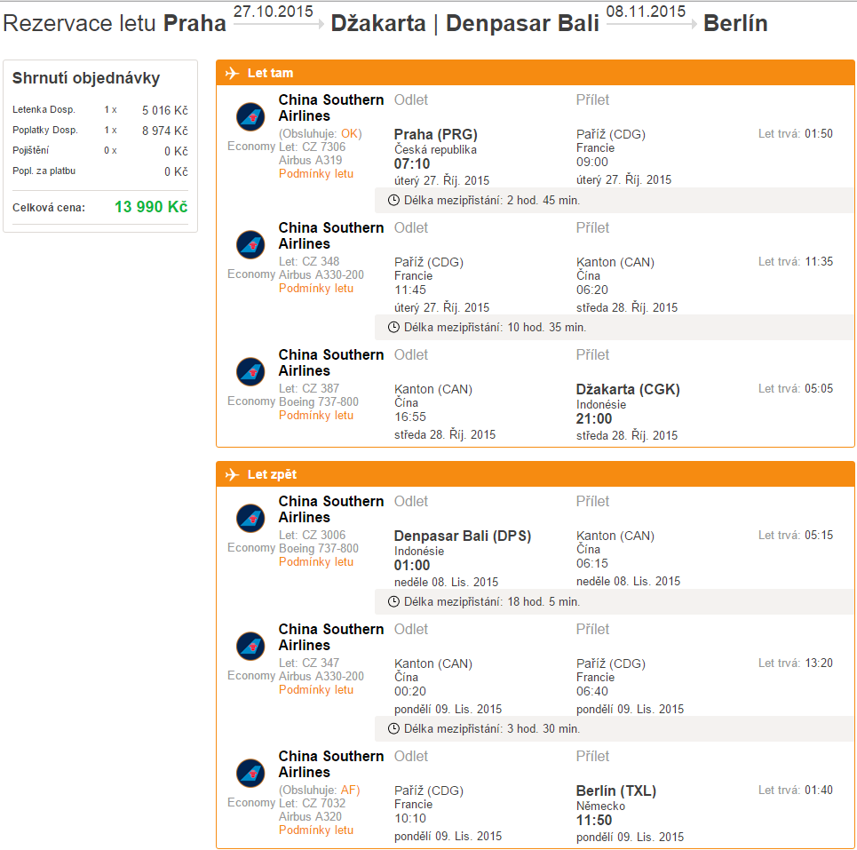Open Podmínky letu for flight CZ 7306
Screen dimensions: 857x850
click(x=316, y=174)
